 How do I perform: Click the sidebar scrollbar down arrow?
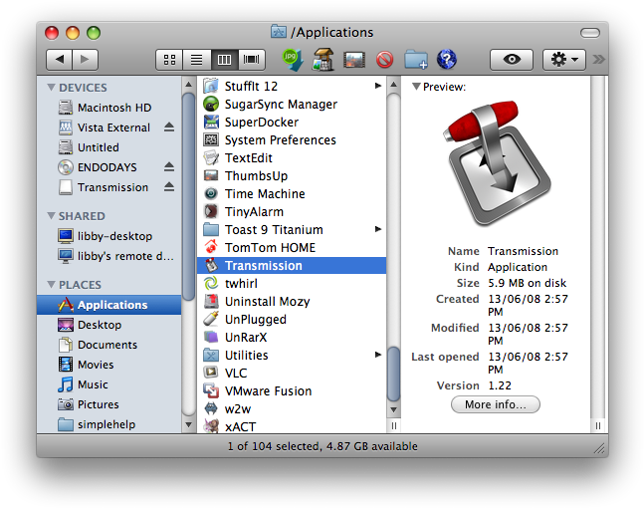[188, 424]
